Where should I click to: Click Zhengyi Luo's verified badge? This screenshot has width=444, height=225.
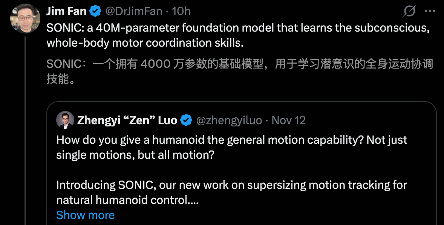pyautogui.click(x=186, y=120)
